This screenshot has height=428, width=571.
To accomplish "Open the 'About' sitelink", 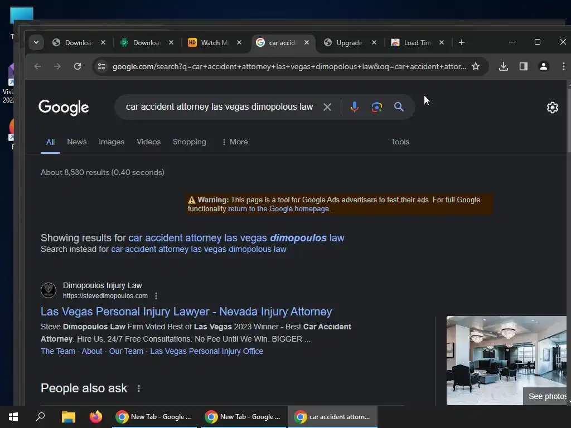I will (92, 351).
